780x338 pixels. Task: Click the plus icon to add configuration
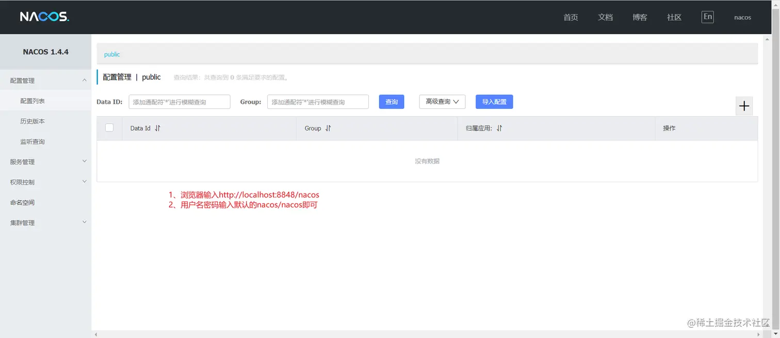(744, 106)
